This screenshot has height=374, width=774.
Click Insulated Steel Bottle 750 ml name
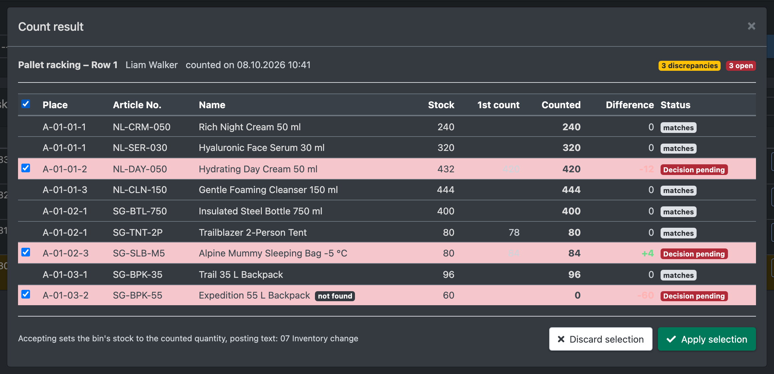pyautogui.click(x=261, y=211)
